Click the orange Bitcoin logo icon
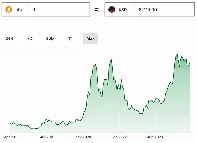 tap(8, 10)
